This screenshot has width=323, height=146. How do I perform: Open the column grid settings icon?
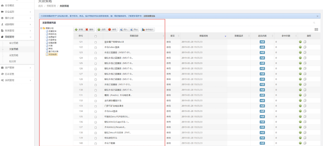316,29
